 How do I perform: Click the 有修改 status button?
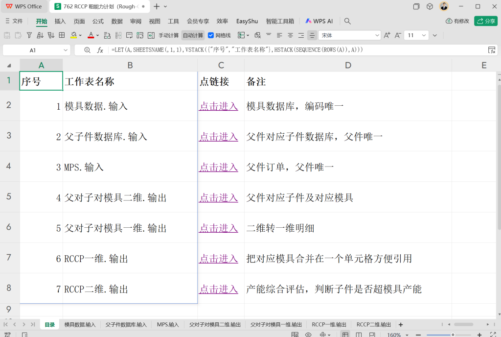click(457, 21)
